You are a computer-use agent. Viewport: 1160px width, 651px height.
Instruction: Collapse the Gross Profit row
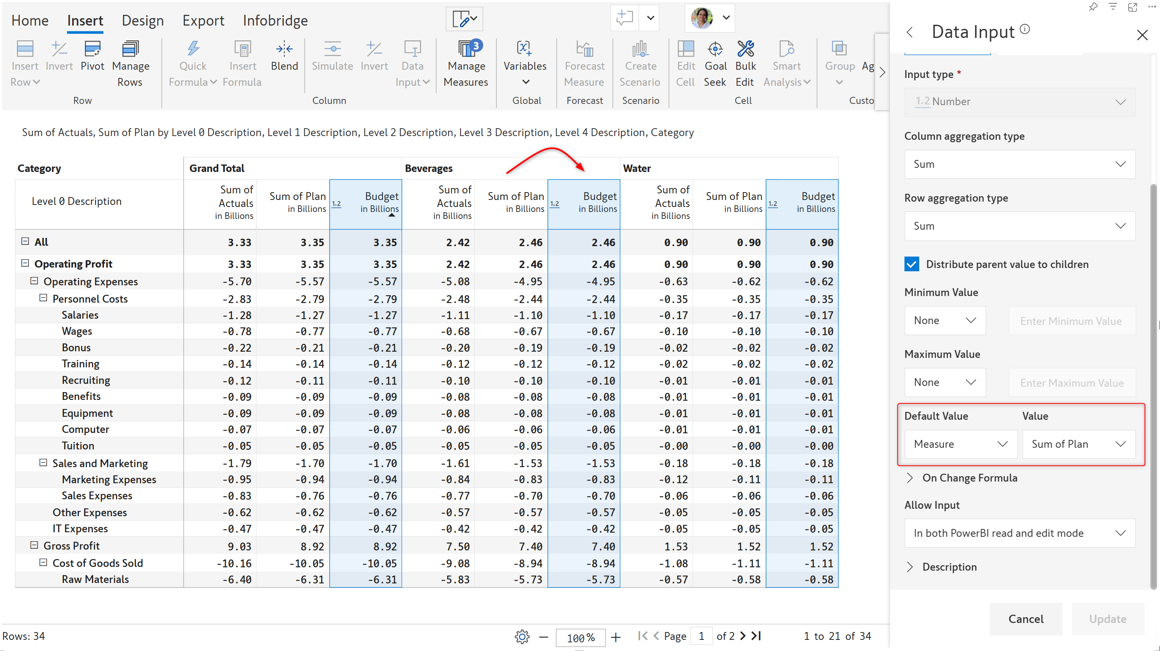(x=34, y=545)
